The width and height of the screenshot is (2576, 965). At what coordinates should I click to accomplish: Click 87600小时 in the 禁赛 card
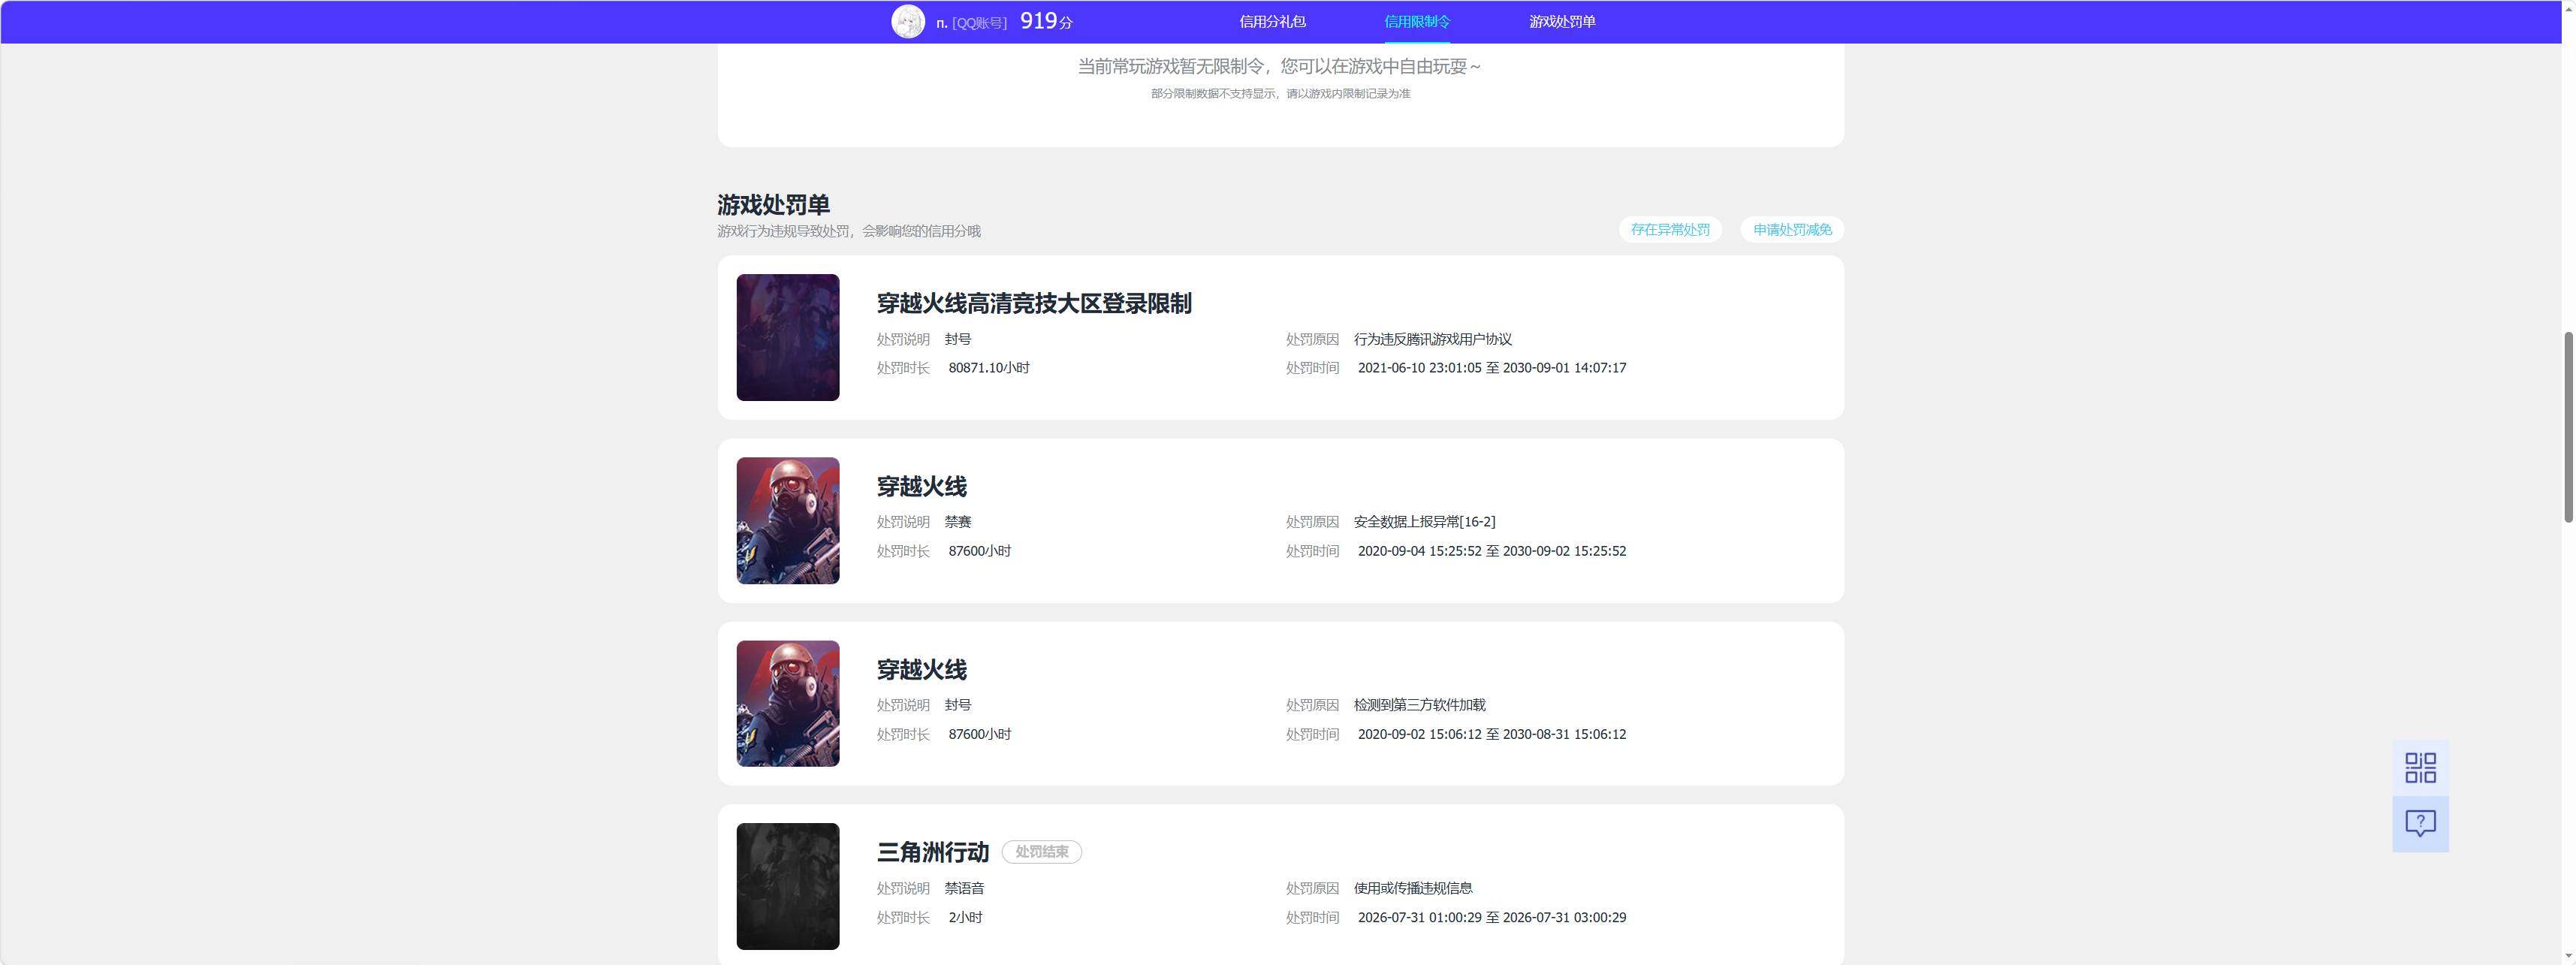(x=980, y=551)
